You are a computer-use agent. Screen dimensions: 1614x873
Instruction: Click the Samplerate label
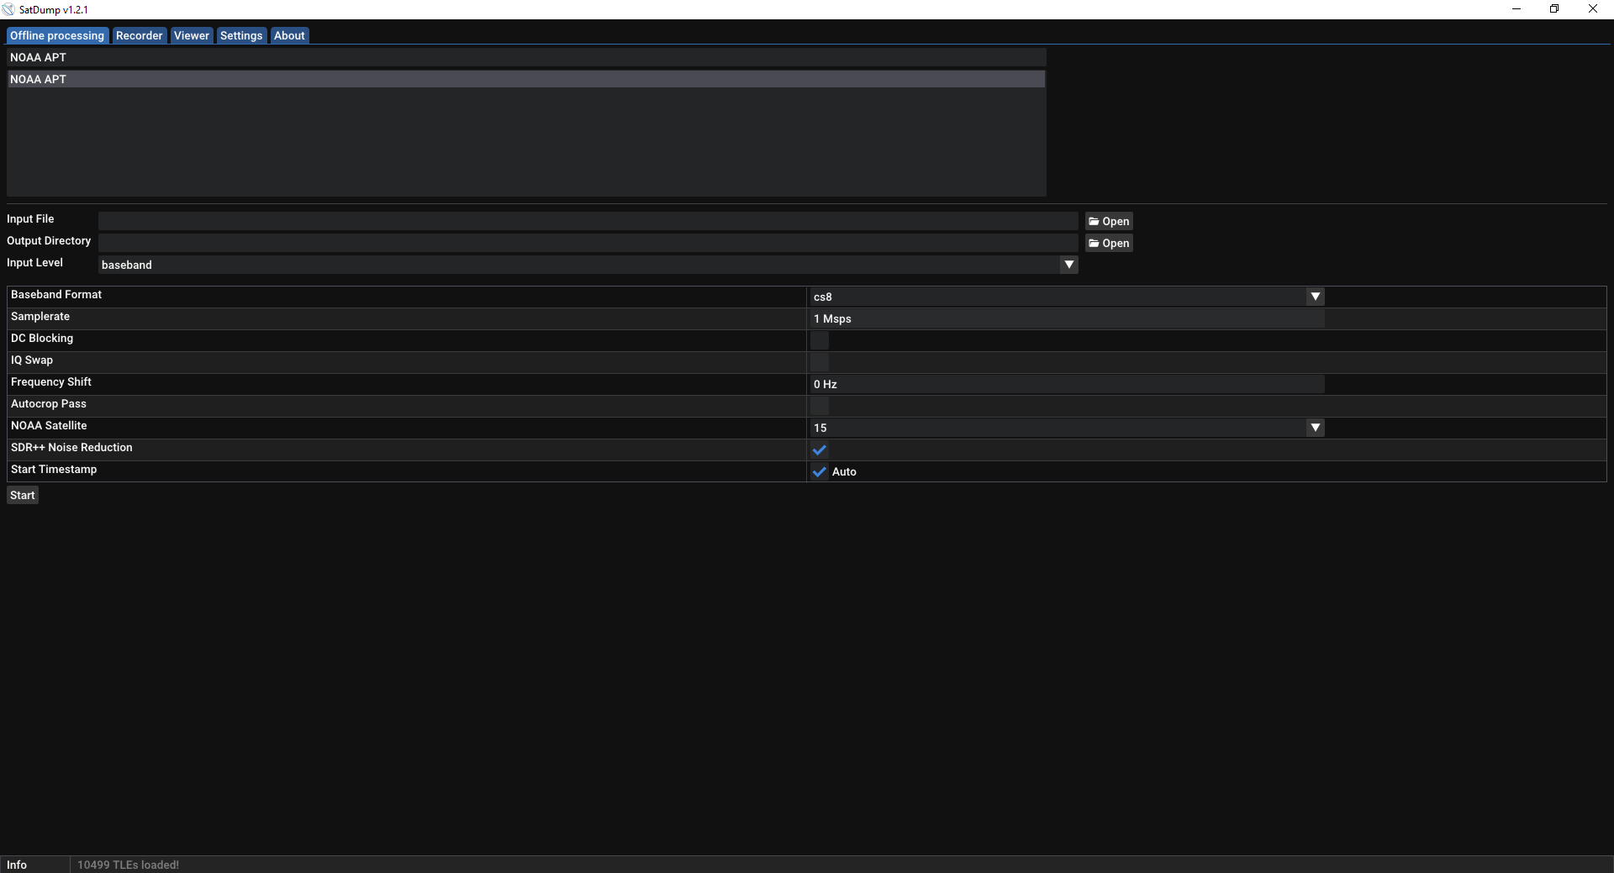coord(40,316)
